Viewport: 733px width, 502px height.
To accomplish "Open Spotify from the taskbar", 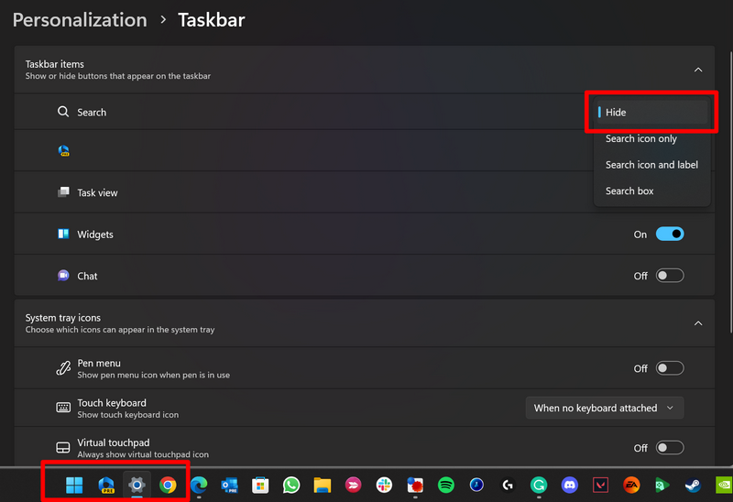I will pyautogui.click(x=446, y=485).
